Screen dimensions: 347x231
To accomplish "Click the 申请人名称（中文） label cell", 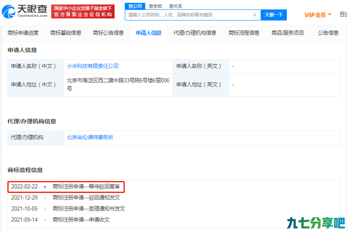I will pos(36,66).
